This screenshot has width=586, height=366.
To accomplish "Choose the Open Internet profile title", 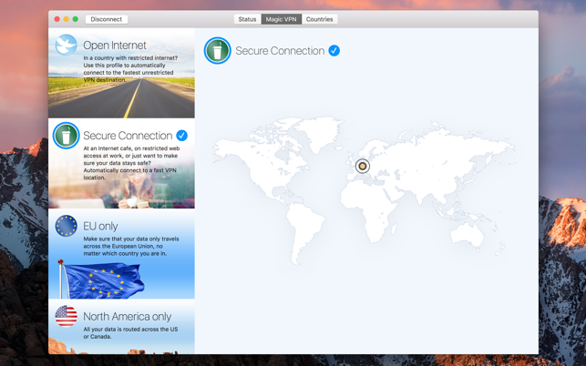I will point(115,46).
